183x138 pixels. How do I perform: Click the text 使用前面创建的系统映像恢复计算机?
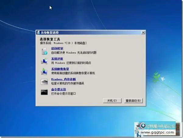pyautogui.click(x=73, y=73)
